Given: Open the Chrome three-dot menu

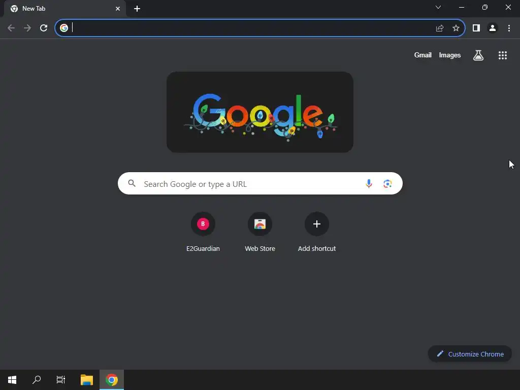Looking at the screenshot, I should coord(509,28).
